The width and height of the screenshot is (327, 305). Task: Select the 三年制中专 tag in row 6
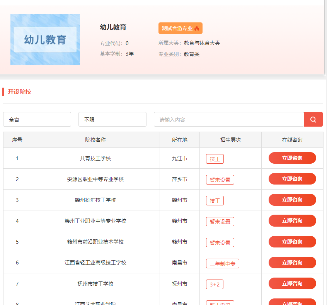click(222, 263)
